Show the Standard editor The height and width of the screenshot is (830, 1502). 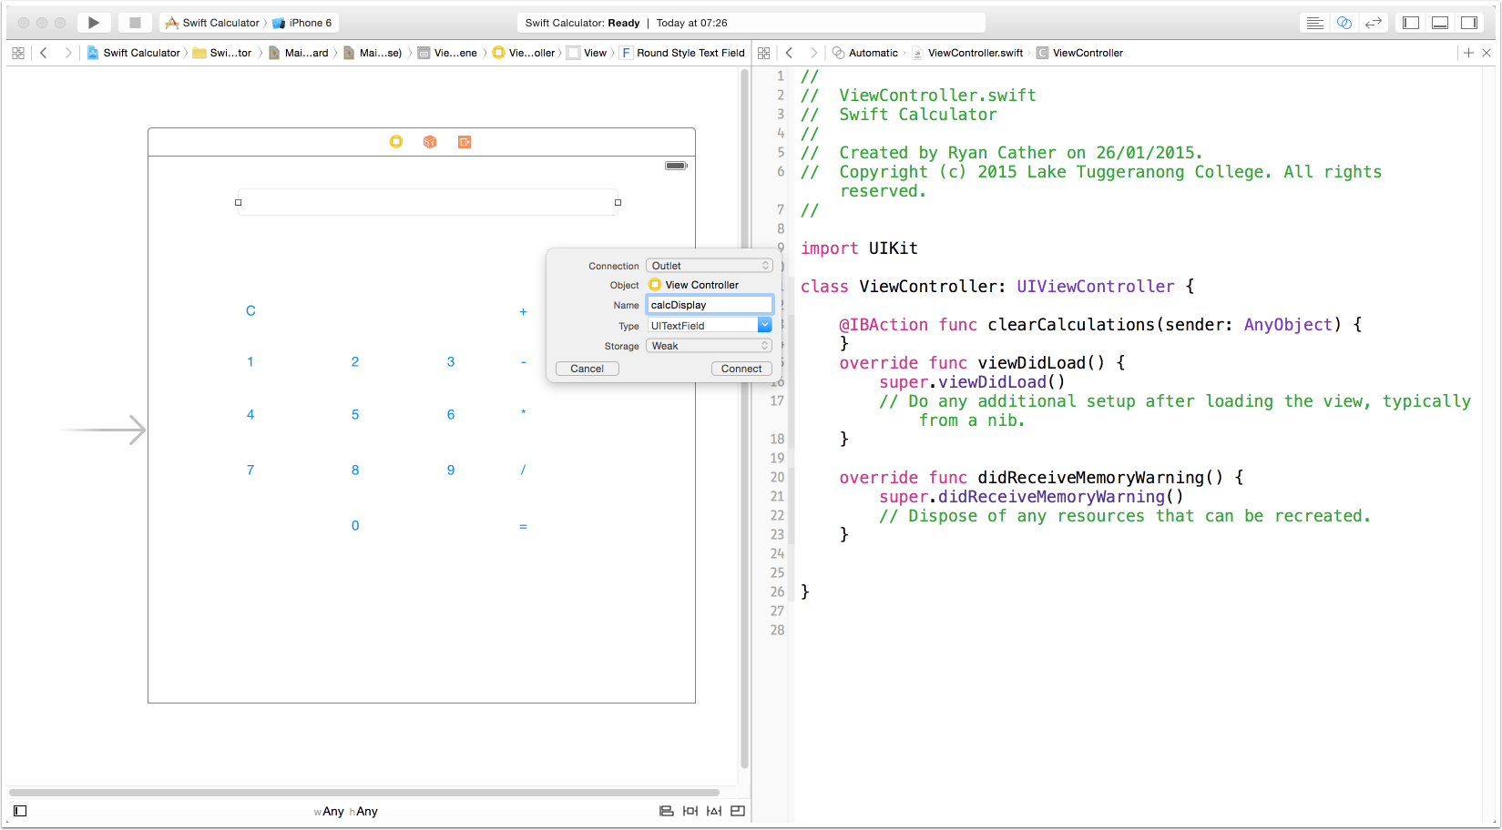(1315, 23)
